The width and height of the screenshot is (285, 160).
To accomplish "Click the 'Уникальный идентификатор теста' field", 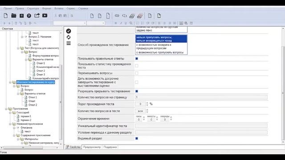I will [201, 126].
